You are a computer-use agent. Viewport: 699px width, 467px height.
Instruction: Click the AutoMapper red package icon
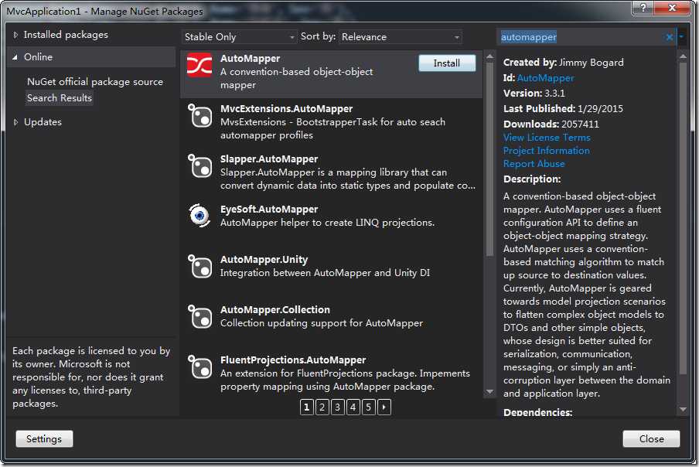click(x=199, y=65)
